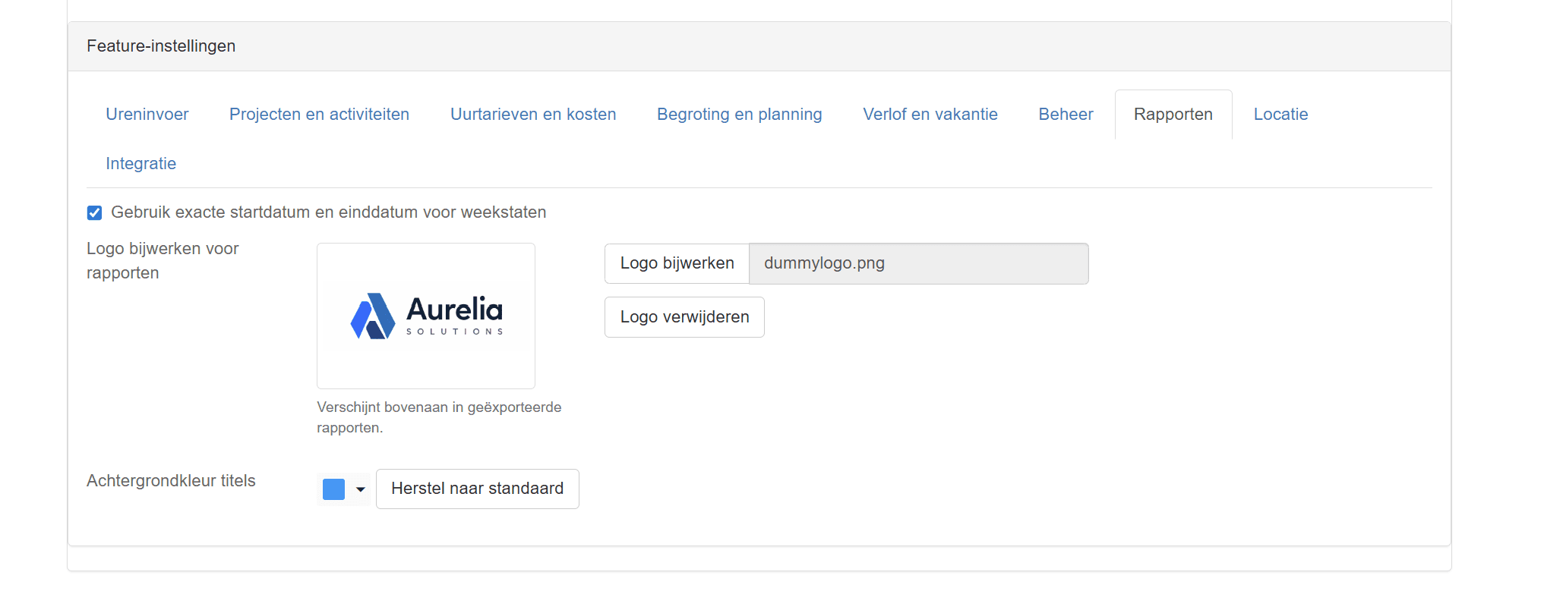Switch to Projecten en activiteiten tab
Viewport: 1566px width, 610px height.
[319, 115]
